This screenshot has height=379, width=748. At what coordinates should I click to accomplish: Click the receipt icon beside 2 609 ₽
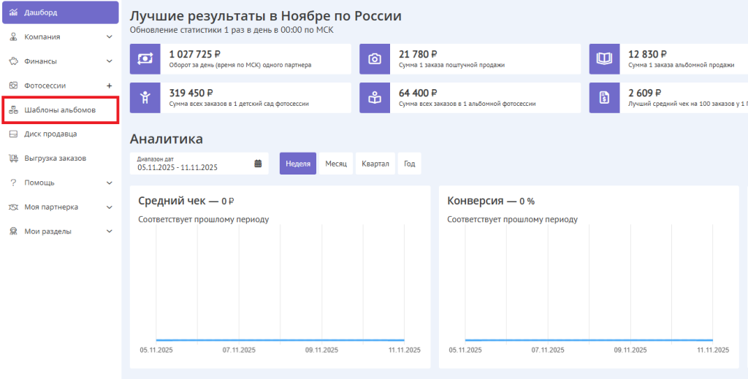604,98
